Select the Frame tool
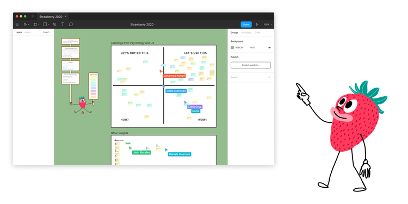Viewport: 408px width, 204px height. click(35, 24)
